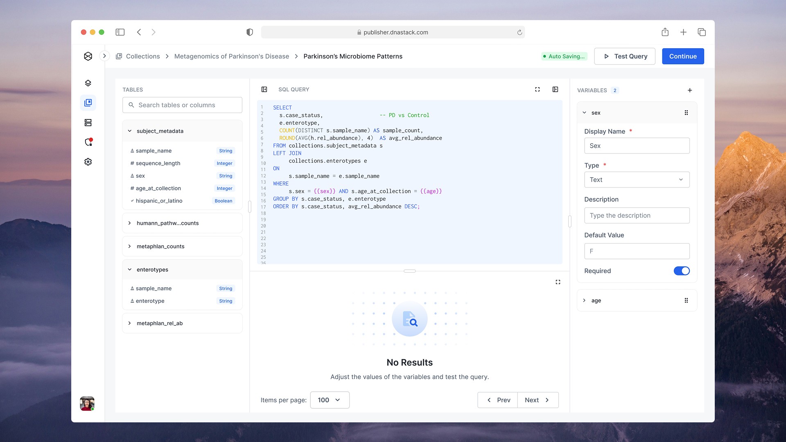The width and height of the screenshot is (786, 442).
Task: Open settings gear in sidebar
Action: (88, 162)
